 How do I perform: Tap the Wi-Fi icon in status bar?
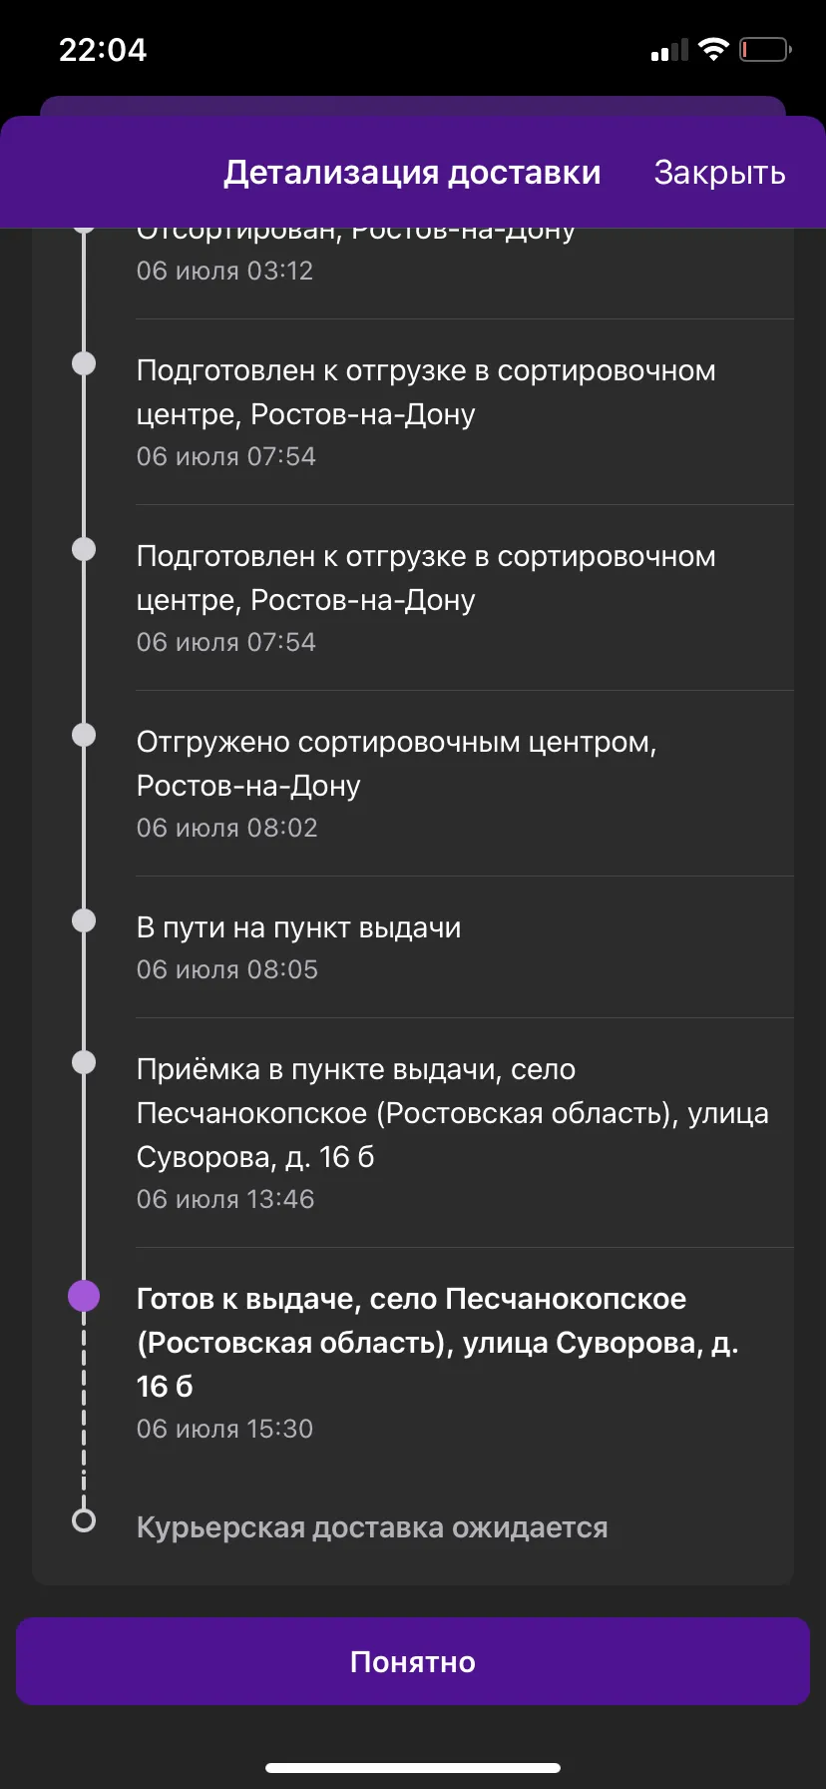pos(713,49)
